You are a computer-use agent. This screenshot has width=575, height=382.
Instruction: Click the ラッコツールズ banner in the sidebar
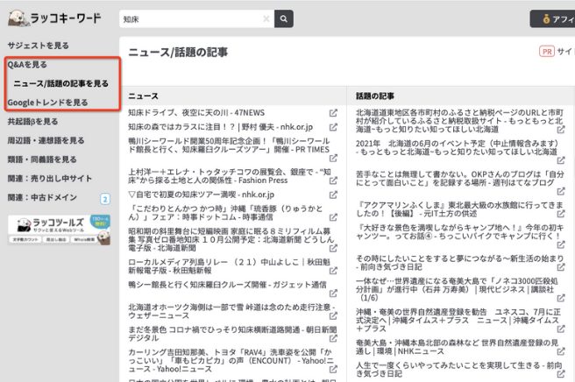[59, 230]
